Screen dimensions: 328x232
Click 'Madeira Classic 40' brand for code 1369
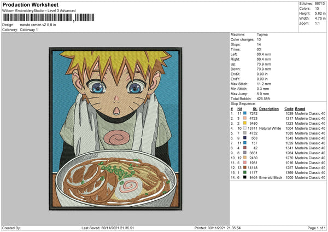(x=310, y=172)
